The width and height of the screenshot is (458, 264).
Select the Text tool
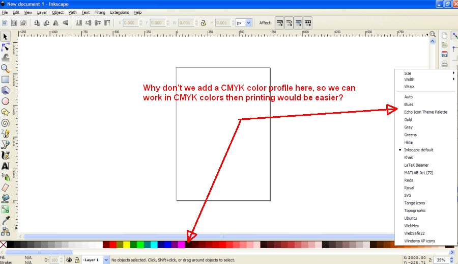5,166
